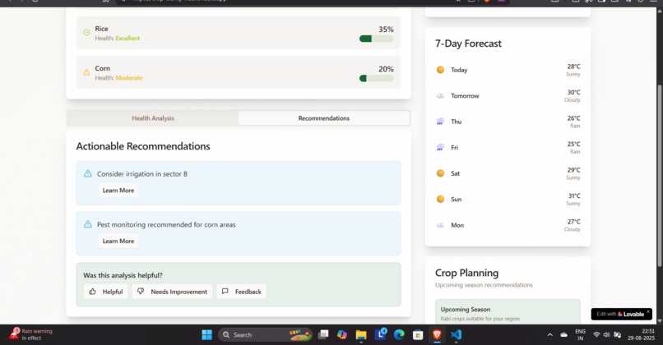
Task: Open Microsoft Store from the taskbar
Action: (x=418, y=335)
